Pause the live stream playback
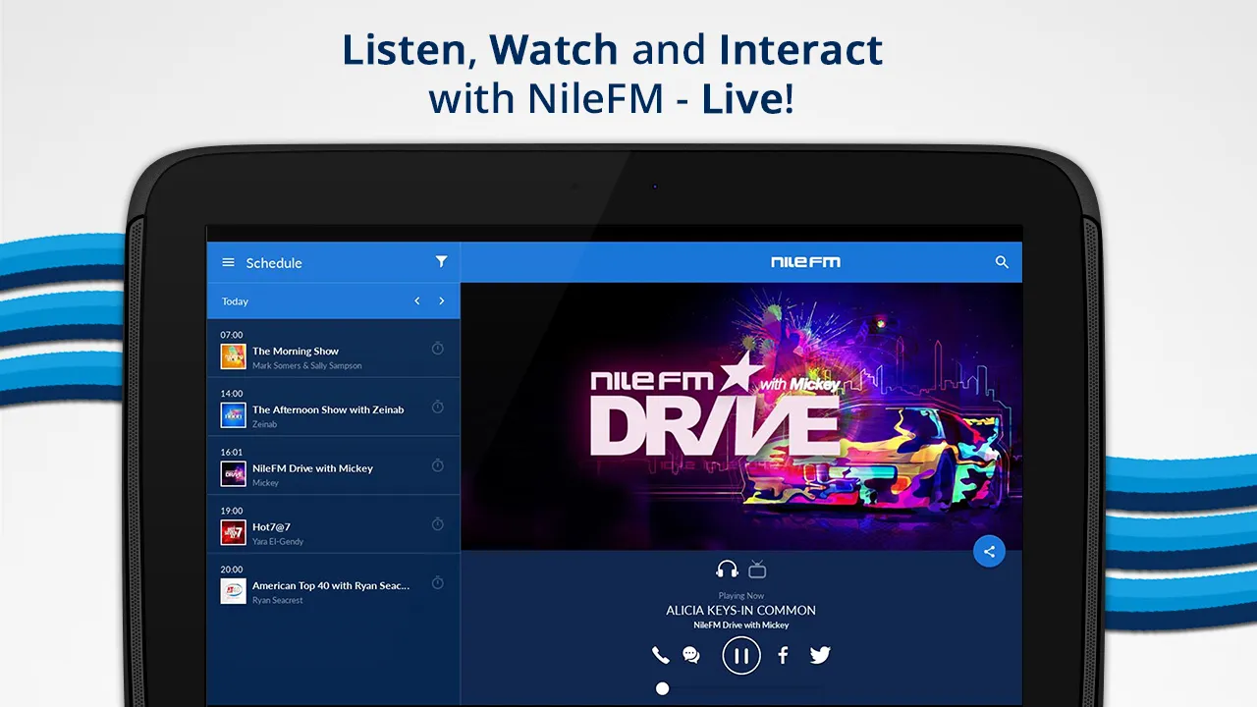Screen dimensions: 1257x707 pos(741,655)
